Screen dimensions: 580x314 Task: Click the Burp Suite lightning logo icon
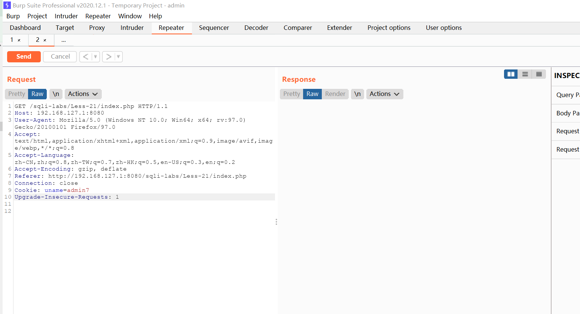coord(7,5)
